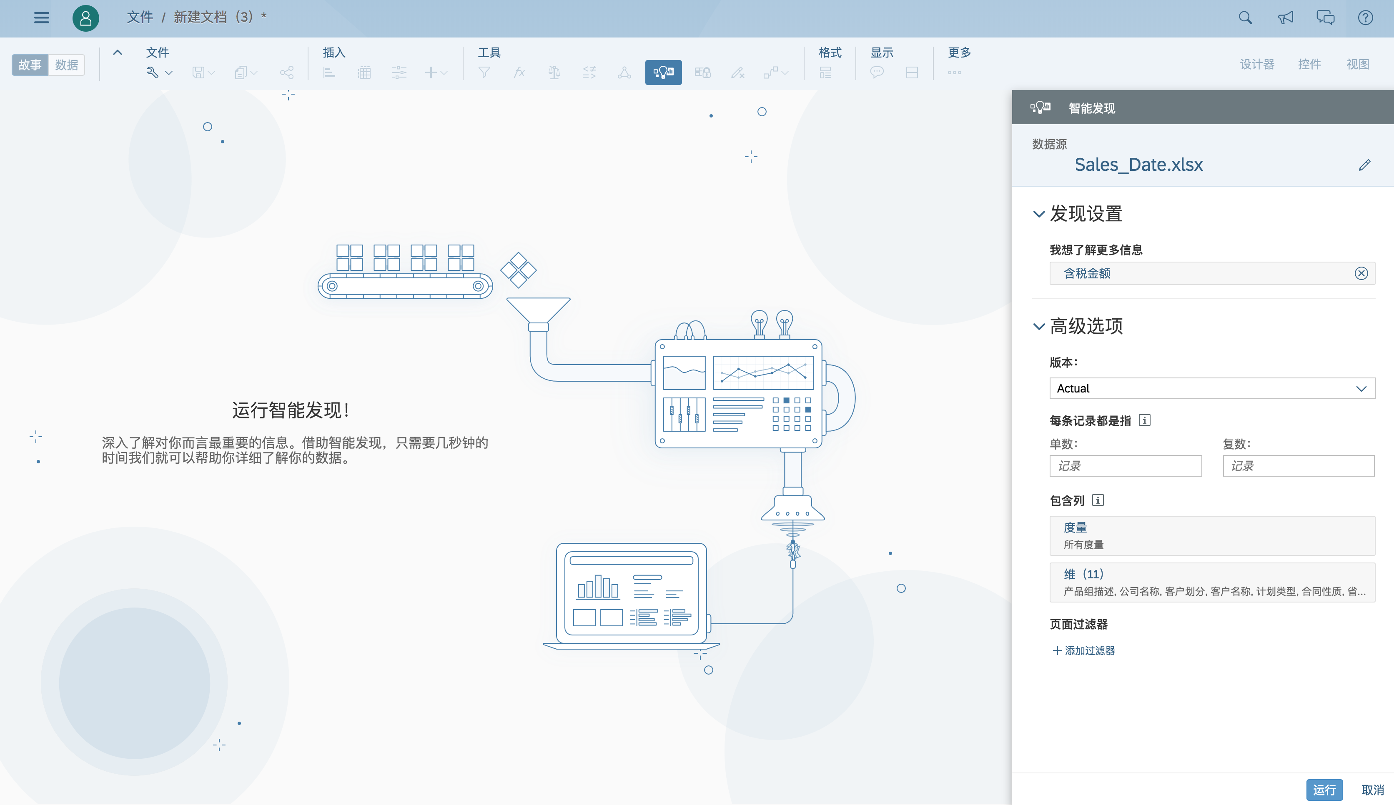Open the discussions chat icon
1394x805 pixels.
[1325, 17]
